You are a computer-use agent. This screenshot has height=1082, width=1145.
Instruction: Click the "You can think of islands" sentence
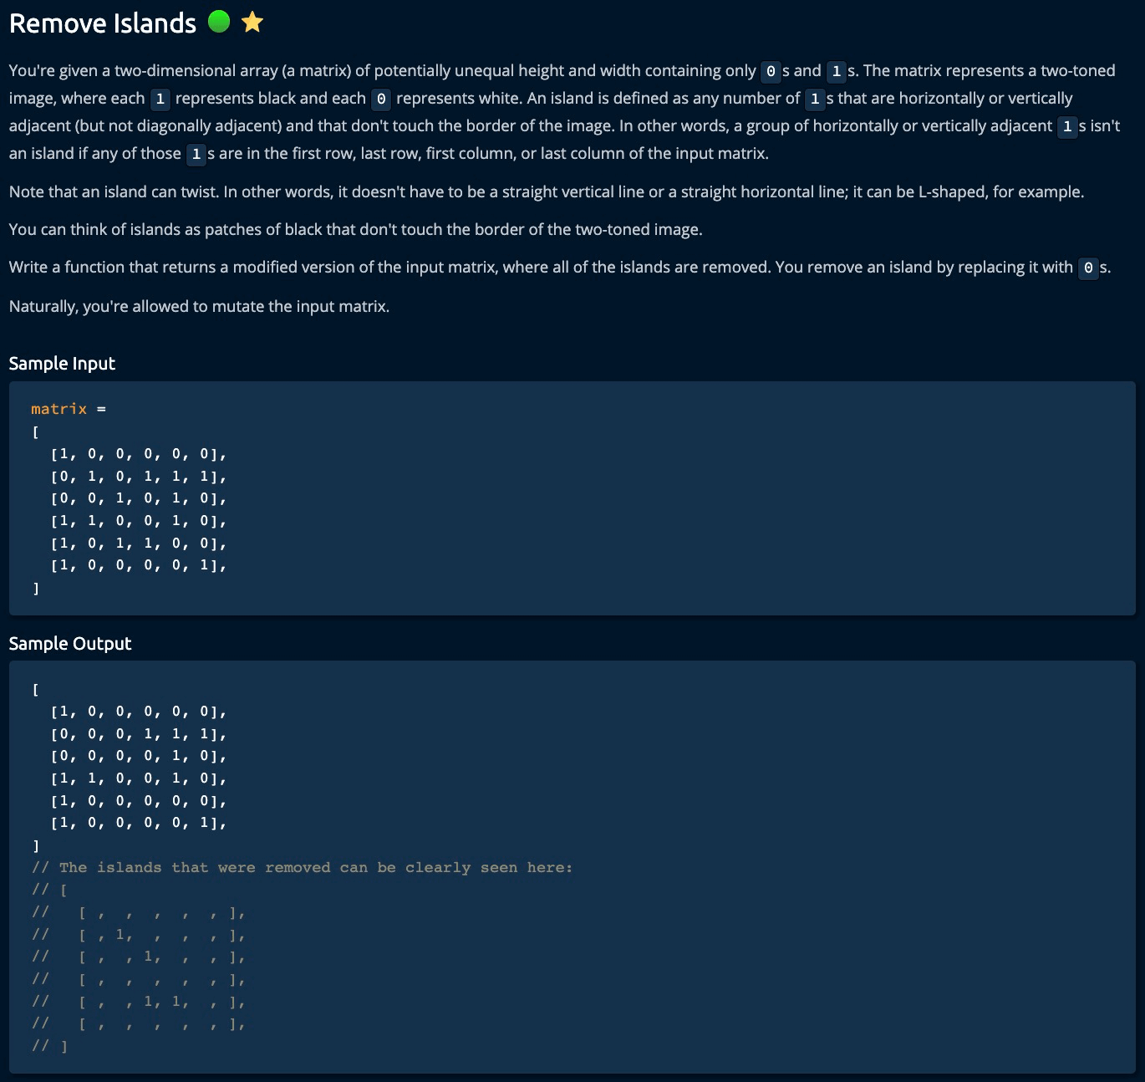pyautogui.click(x=355, y=229)
